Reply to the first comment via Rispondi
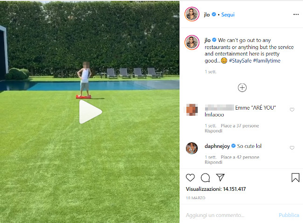Viewport: 303px width, 223px height. (213, 131)
